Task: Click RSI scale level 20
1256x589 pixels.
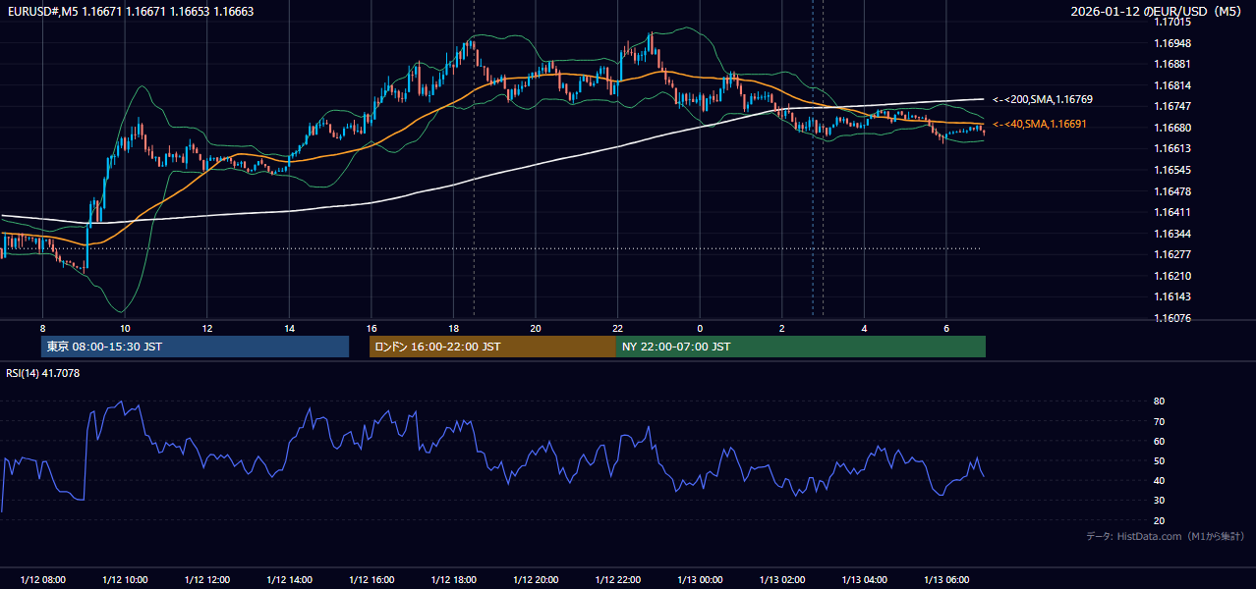Action: pos(1159,520)
